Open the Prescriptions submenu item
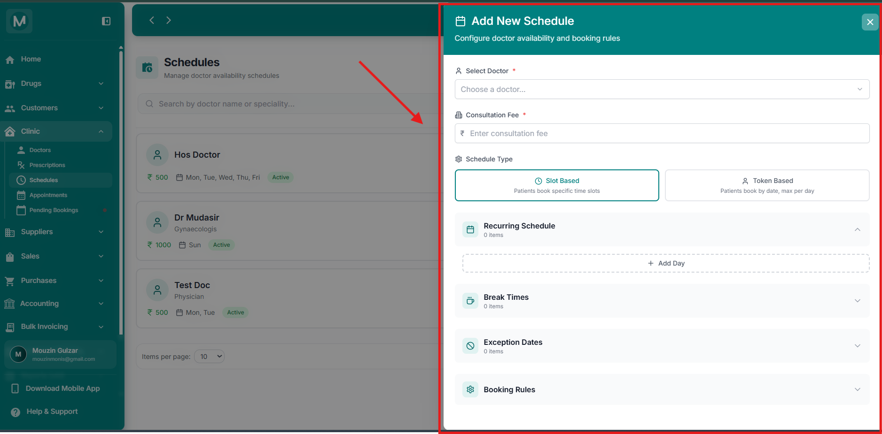Image resolution: width=882 pixels, height=434 pixels. coord(60,165)
